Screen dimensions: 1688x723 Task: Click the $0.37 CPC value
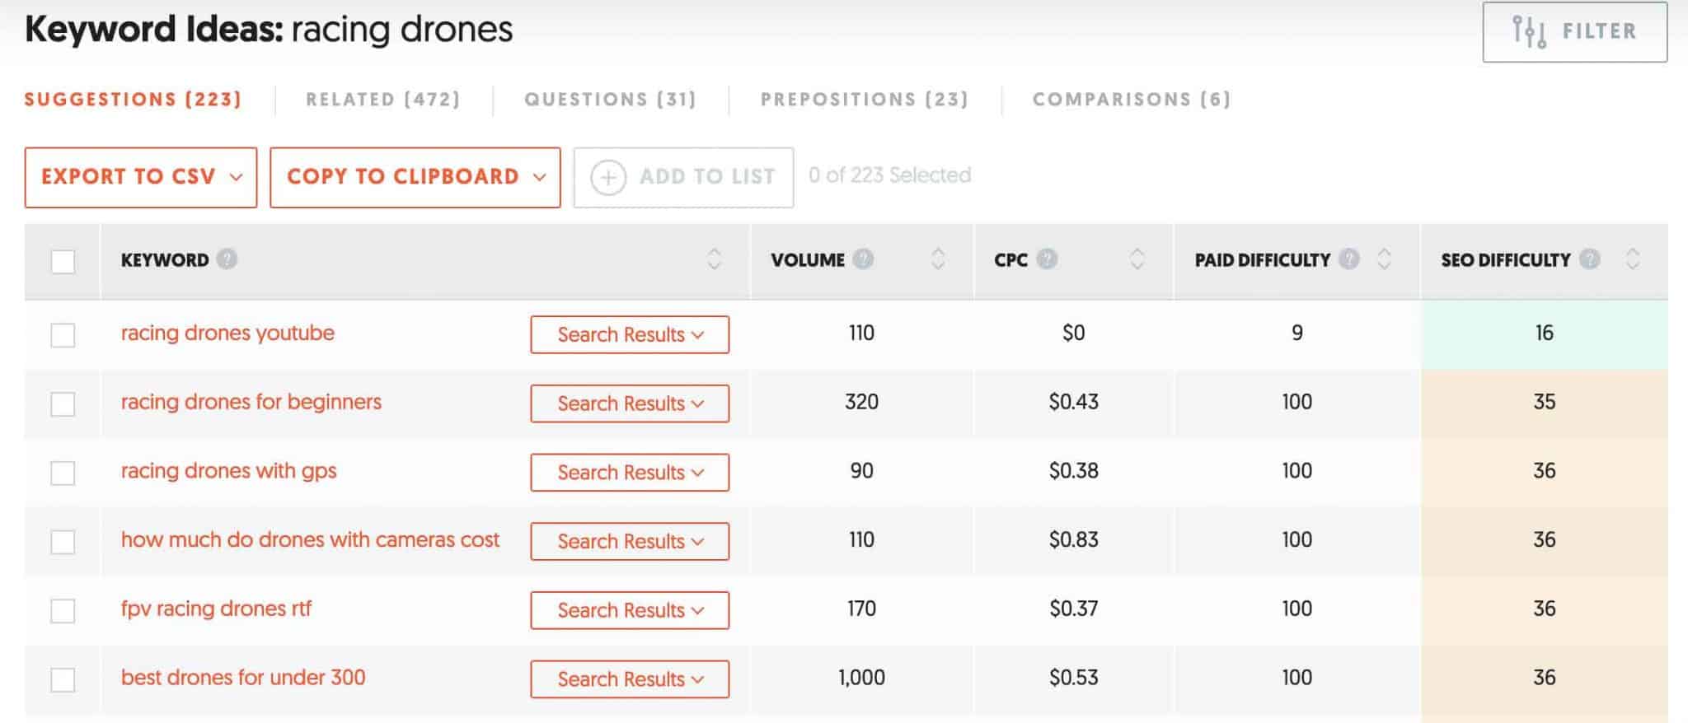(x=1073, y=609)
